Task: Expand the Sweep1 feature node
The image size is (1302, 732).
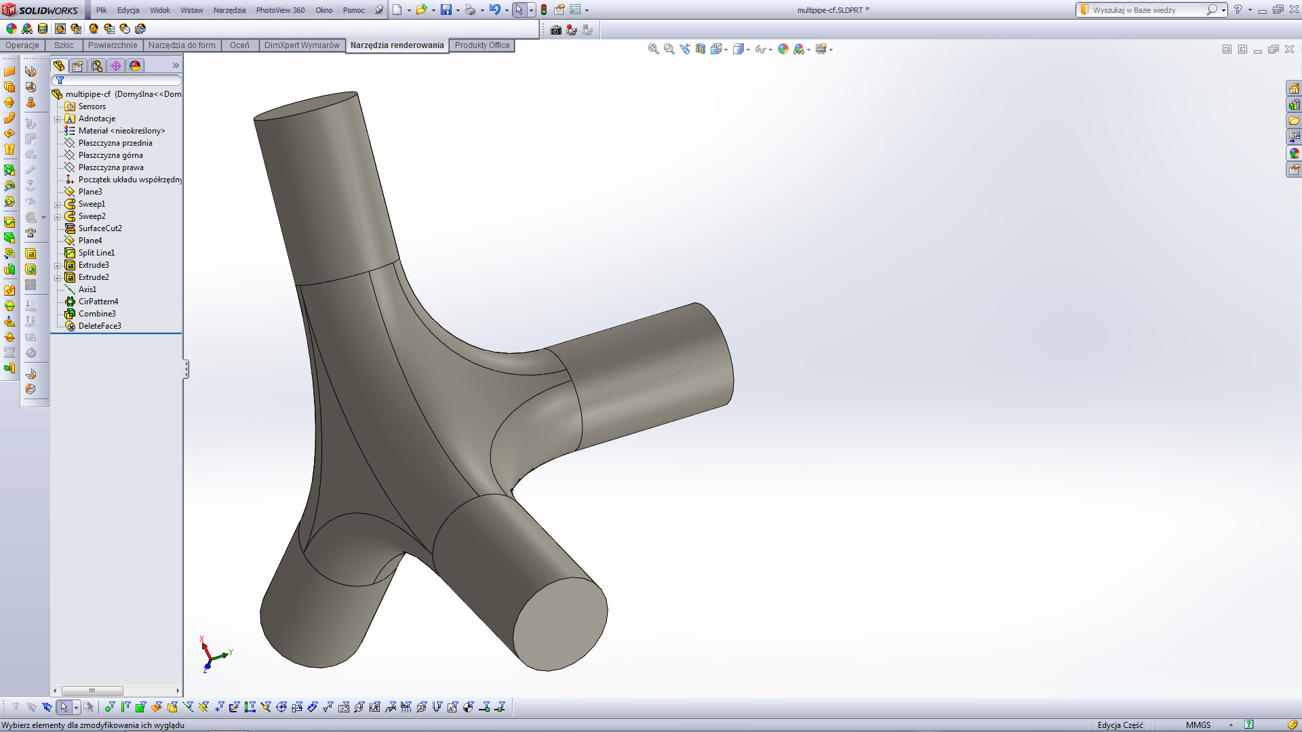Action: 58,205
